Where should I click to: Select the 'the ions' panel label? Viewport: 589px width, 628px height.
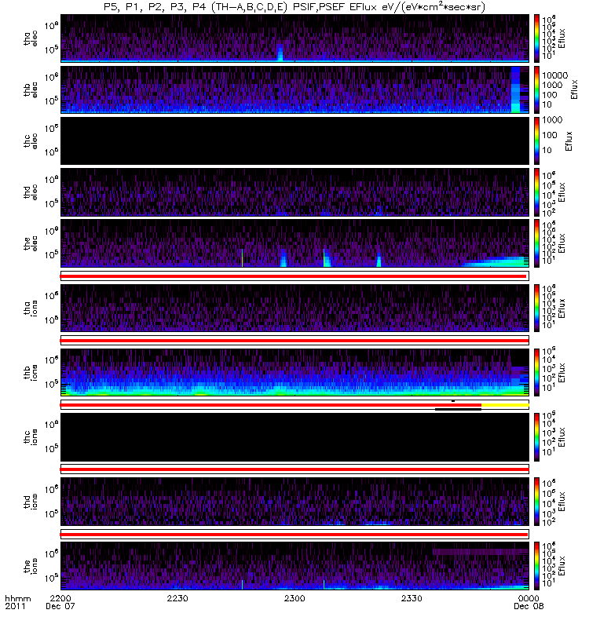coord(31,566)
